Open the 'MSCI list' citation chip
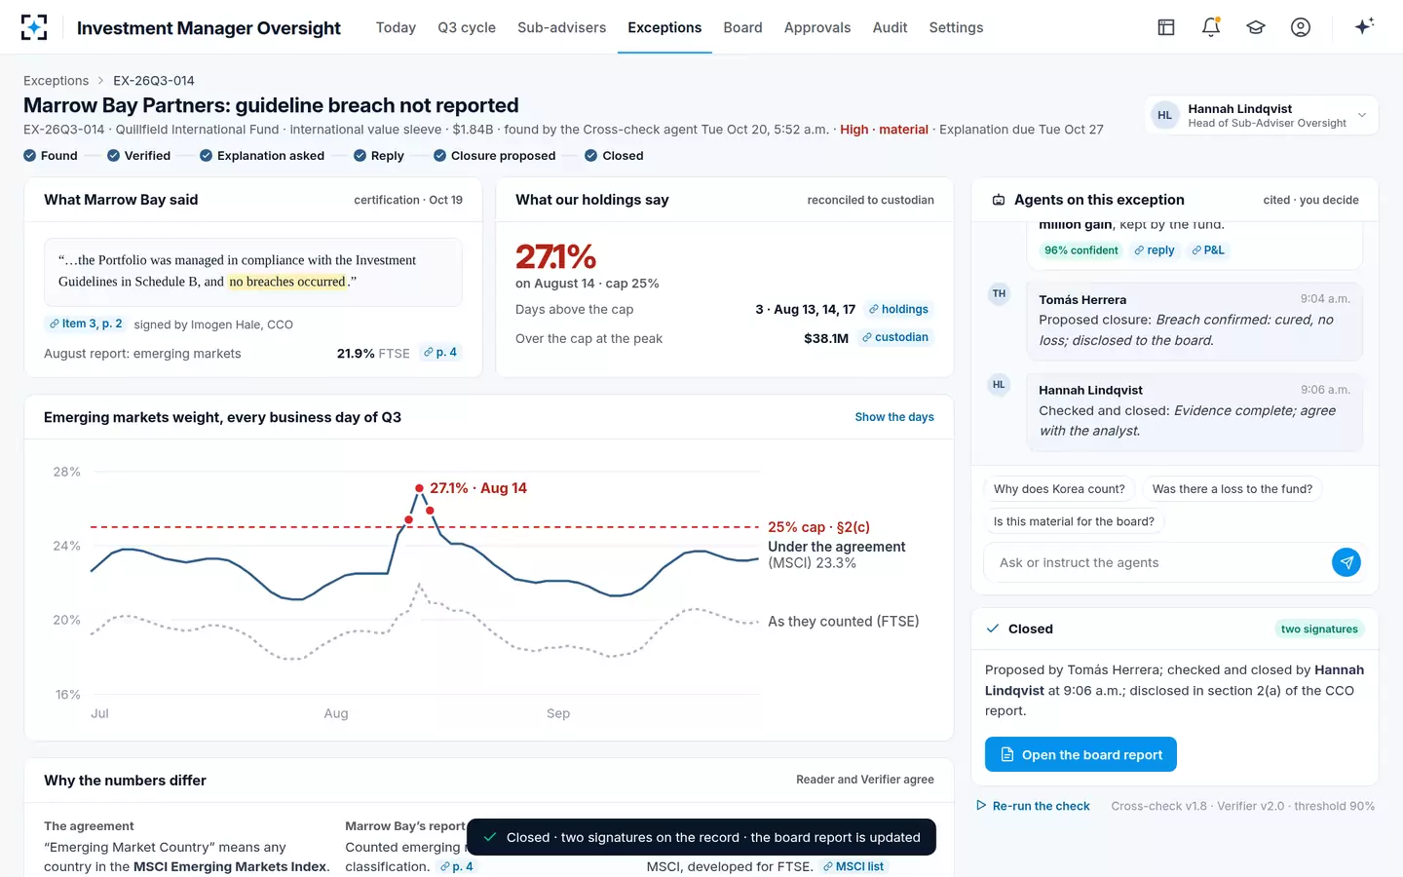This screenshot has height=877, width=1403. (853, 866)
